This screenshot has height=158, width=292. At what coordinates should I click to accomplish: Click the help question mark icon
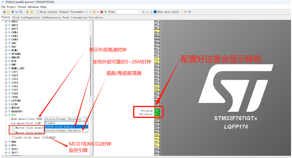185,12
